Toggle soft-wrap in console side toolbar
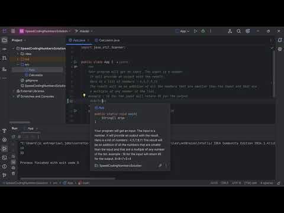This screenshot has width=284, height=213. tap(13, 156)
